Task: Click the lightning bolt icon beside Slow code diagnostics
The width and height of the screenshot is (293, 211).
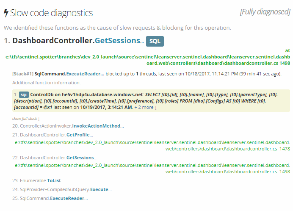Action: tap(6, 13)
